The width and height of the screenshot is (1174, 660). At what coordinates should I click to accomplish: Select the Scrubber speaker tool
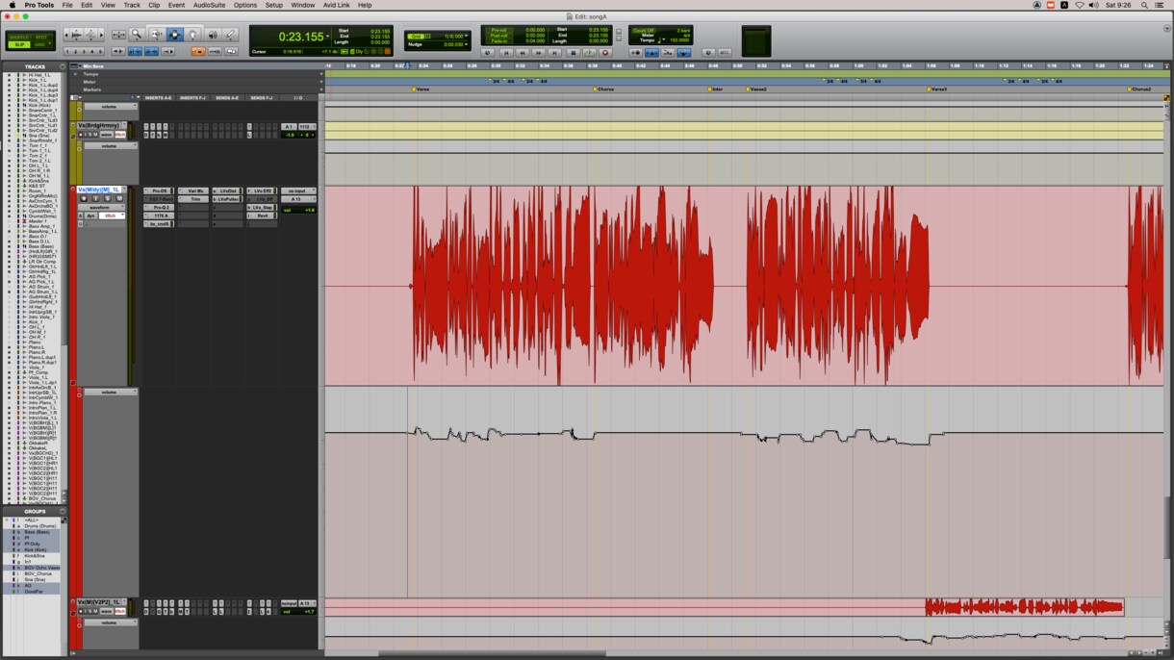(212, 35)
